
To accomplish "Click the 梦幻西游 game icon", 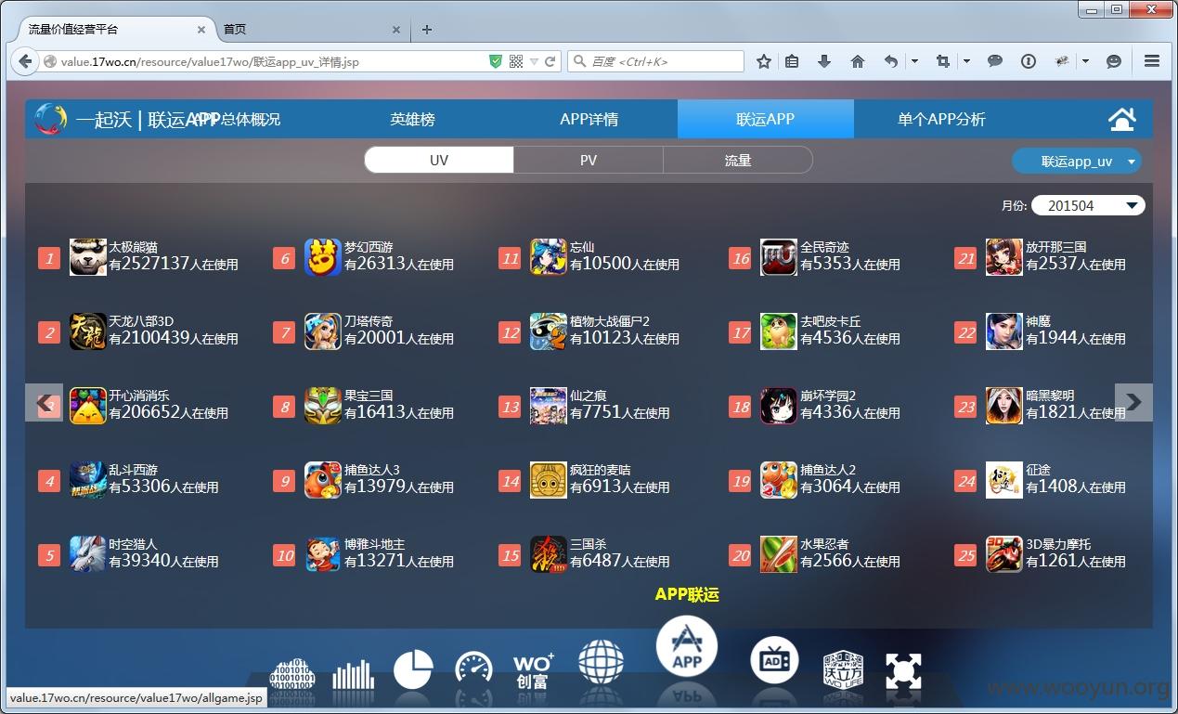I will pyautogui.click(x=323, y=257).
